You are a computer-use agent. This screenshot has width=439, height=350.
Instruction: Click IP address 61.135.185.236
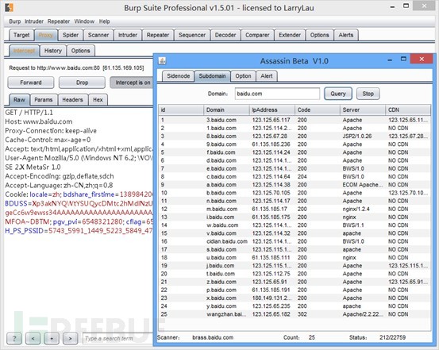click(x=271, y=144)
